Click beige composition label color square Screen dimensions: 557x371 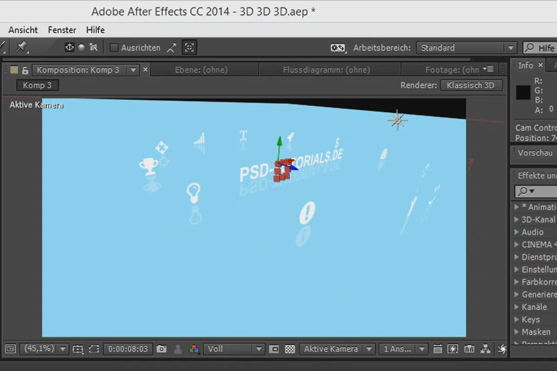[13, 70]
